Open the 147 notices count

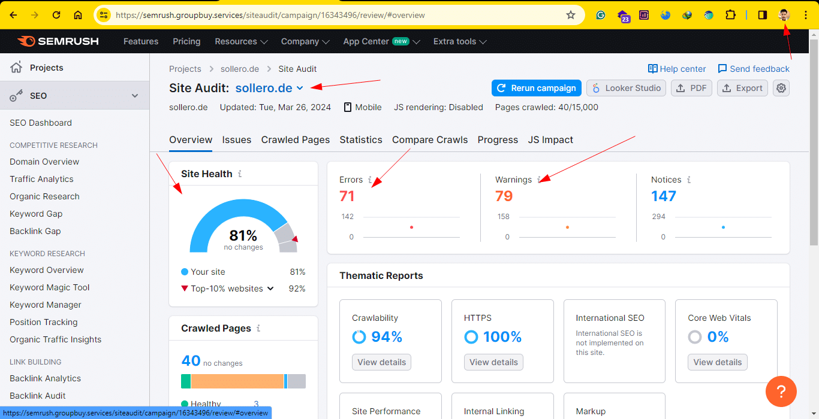point(664,196)
